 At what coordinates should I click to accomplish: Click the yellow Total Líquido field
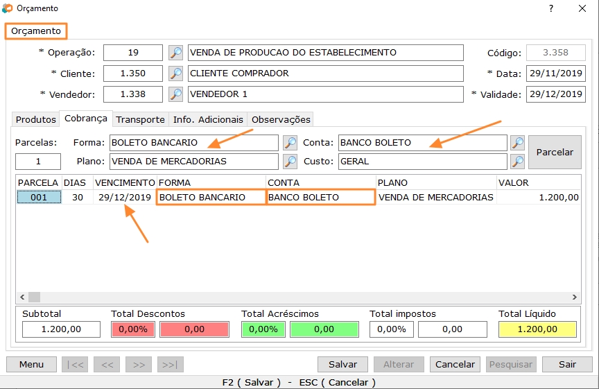click(x=537, y=329)
